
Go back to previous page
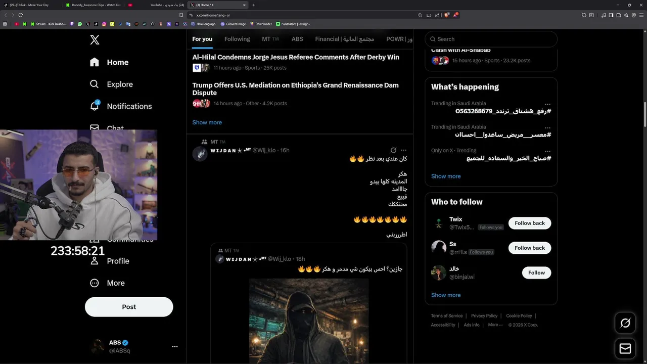[x=5, y=15]
